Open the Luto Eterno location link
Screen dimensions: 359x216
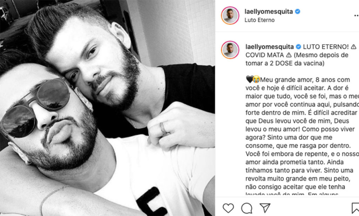click(x=259, y=20)
